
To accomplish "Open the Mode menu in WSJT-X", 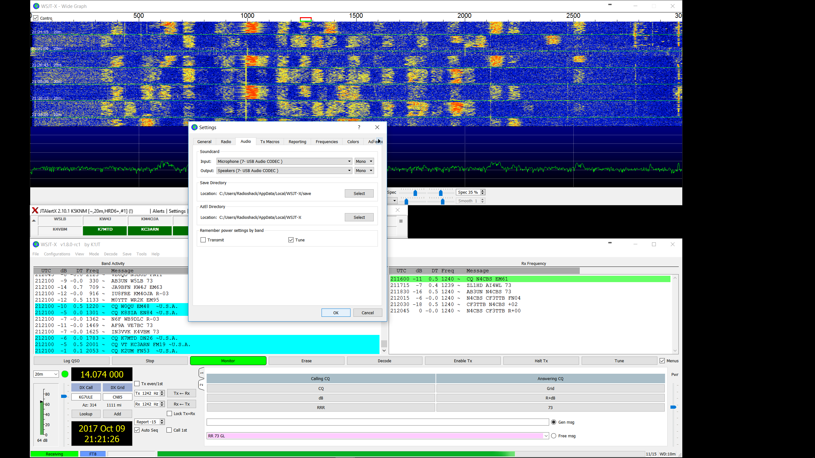I will click(x=94, y=254).
